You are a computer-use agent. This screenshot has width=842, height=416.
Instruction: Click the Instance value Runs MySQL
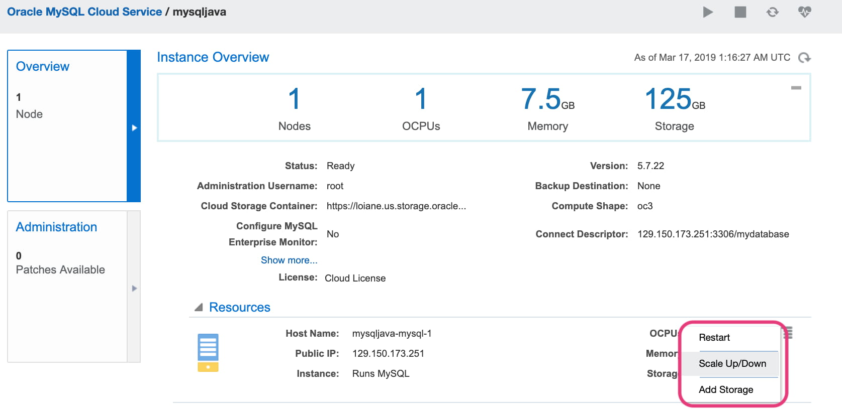381,374
